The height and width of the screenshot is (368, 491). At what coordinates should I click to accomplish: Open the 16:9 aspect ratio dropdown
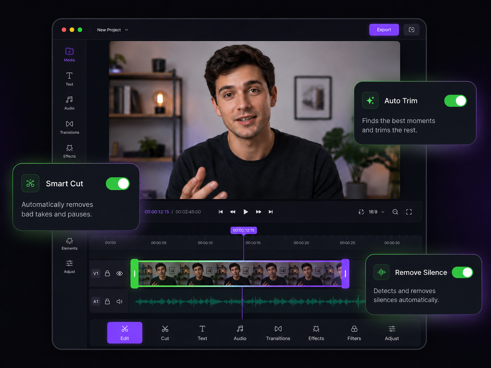376,212
